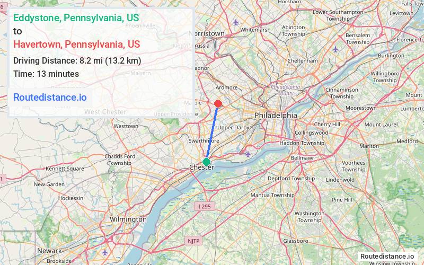
Task: Click the Routedistance.io watermark at bottom right
Action: click(387, 256)
